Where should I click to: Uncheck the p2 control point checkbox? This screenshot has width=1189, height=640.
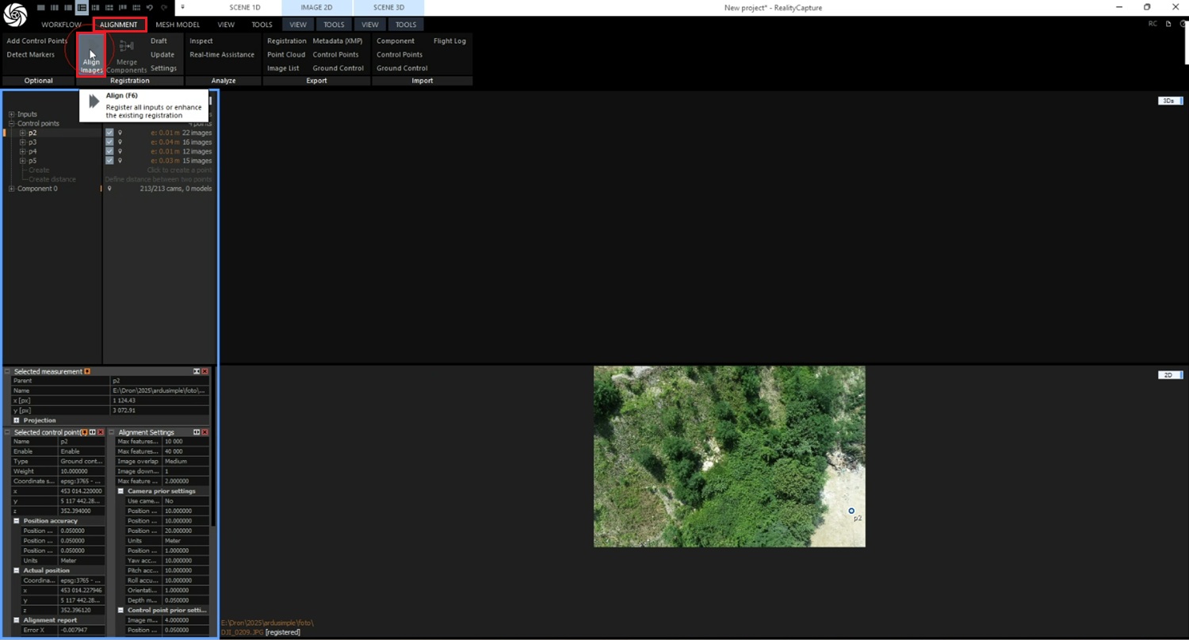109,132
